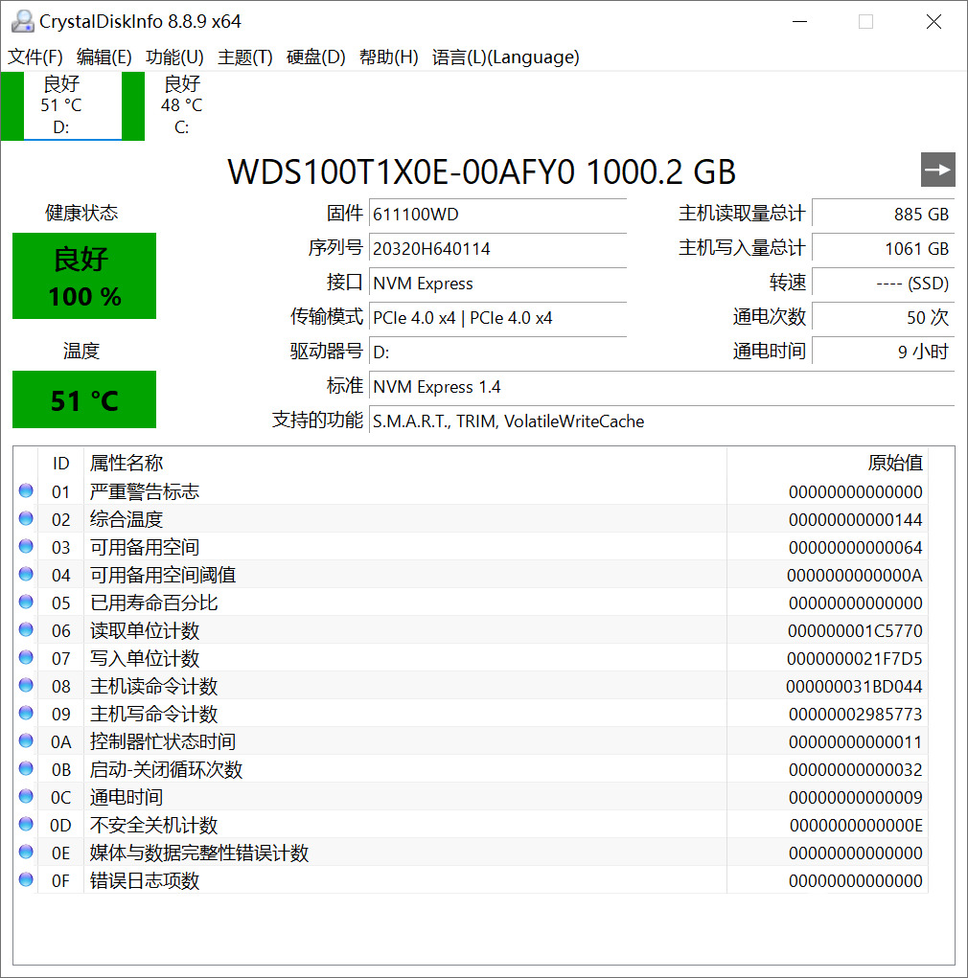Click raw value 00000002985773

pyautogui.click(x=856, y=715)
